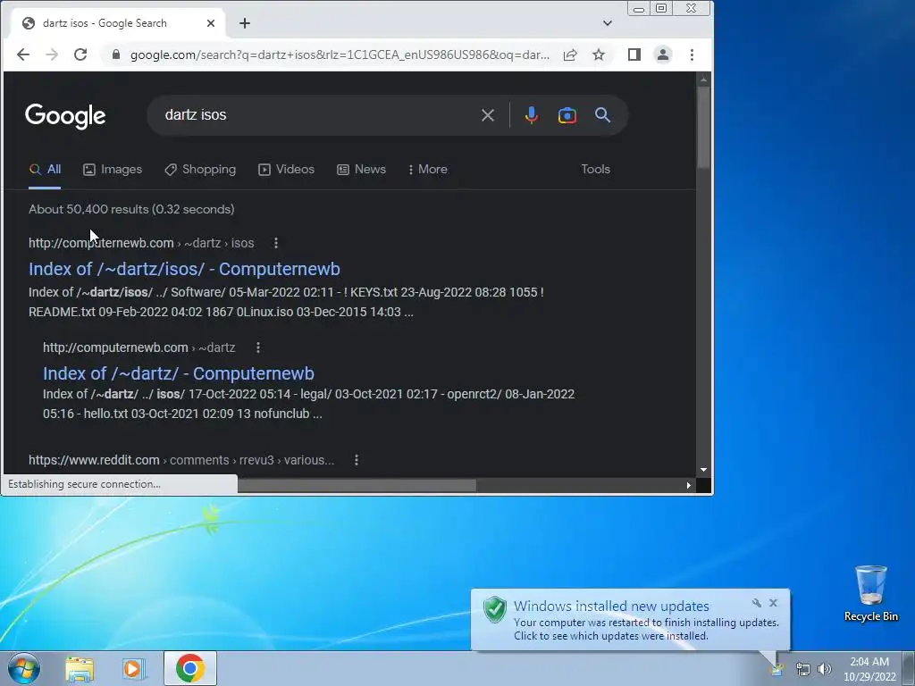Click the forward navigation arrow
The width and height of the screenshot is (915, 686).
click(x=52, y=54)
